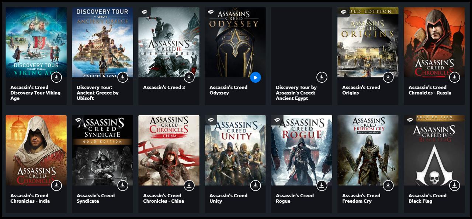
Task: Click Stadia badge on Odyssey cover
Action: 211,12
